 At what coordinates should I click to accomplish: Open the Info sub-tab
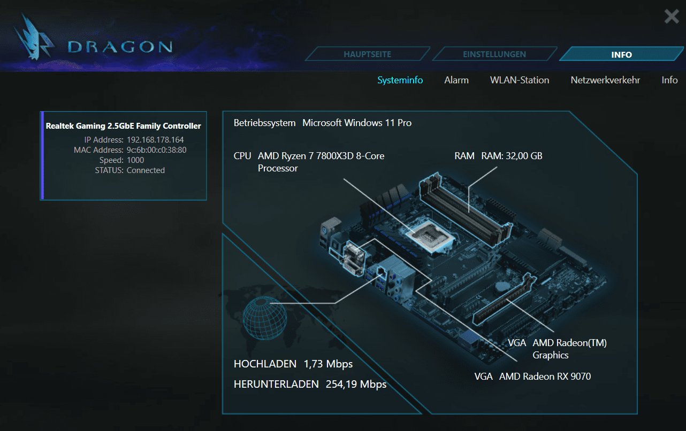point(669,80)
